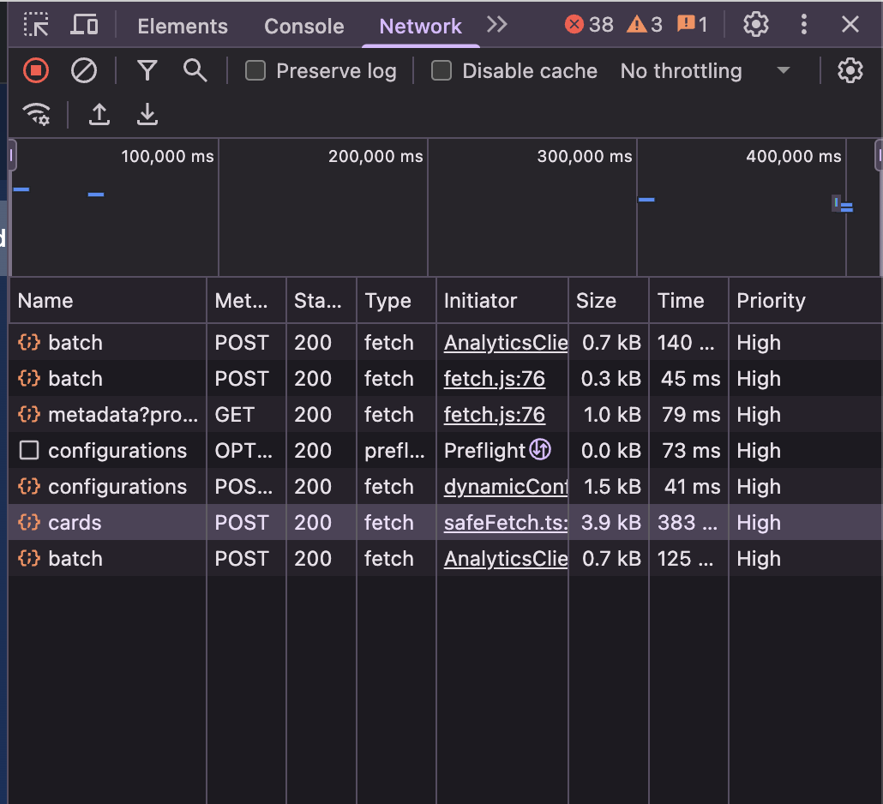883x804 pixels.
Task: Stop recording the network log
Action: [x=36, y=71]
